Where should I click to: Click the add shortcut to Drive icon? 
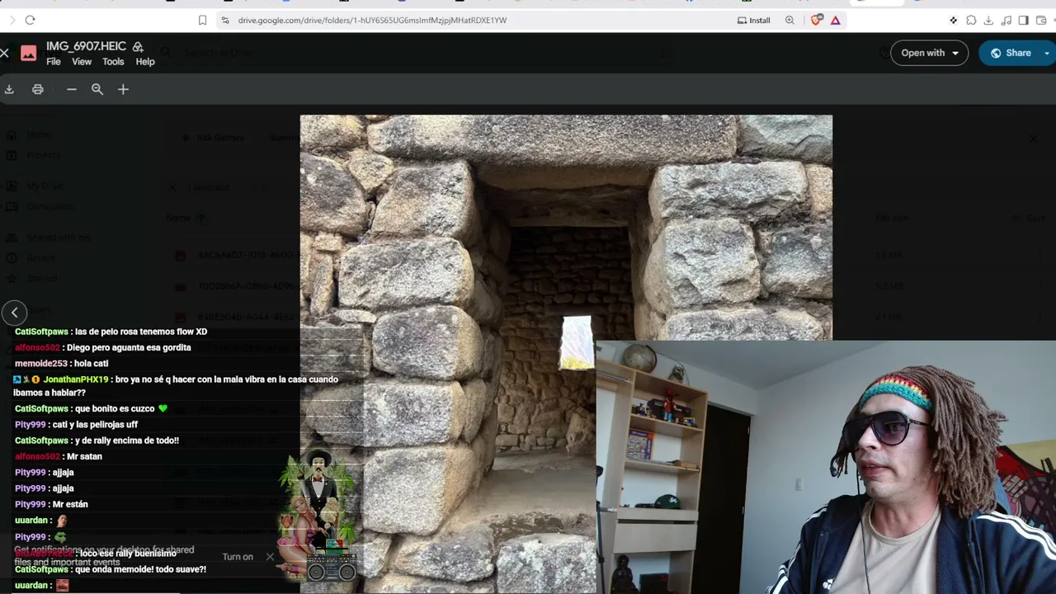138,47
